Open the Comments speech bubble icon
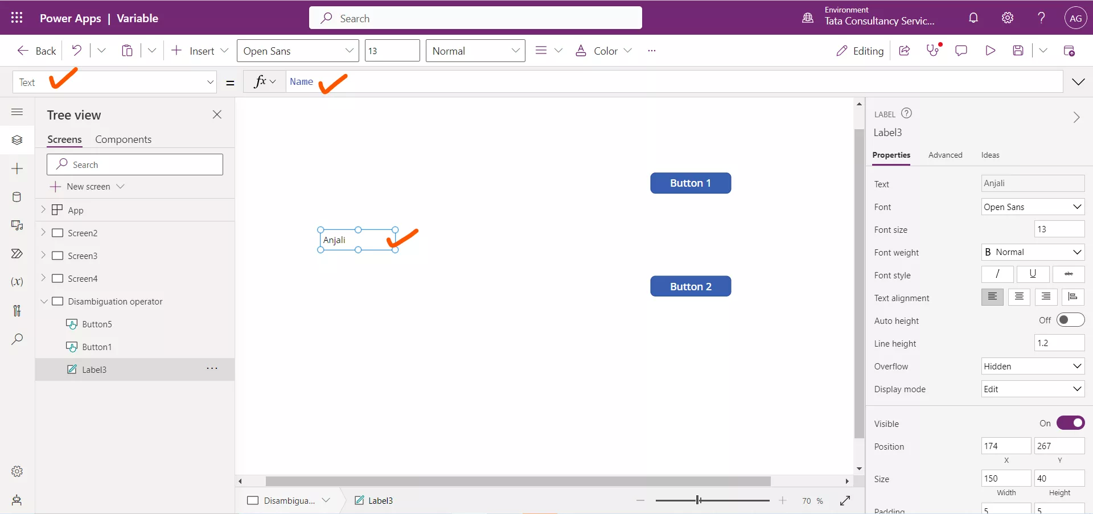Image resolution: width=1093 pixels, height=514 pixels. pos(961,51)
